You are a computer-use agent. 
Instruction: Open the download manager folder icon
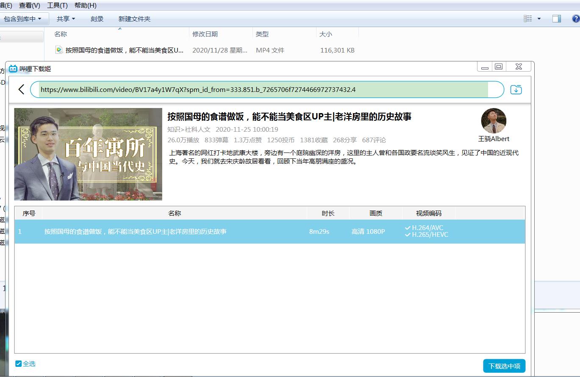[516, 89]
